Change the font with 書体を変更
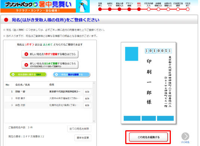Screen dimensions: 200x146 pyautogui.click(x=83, y=138)
